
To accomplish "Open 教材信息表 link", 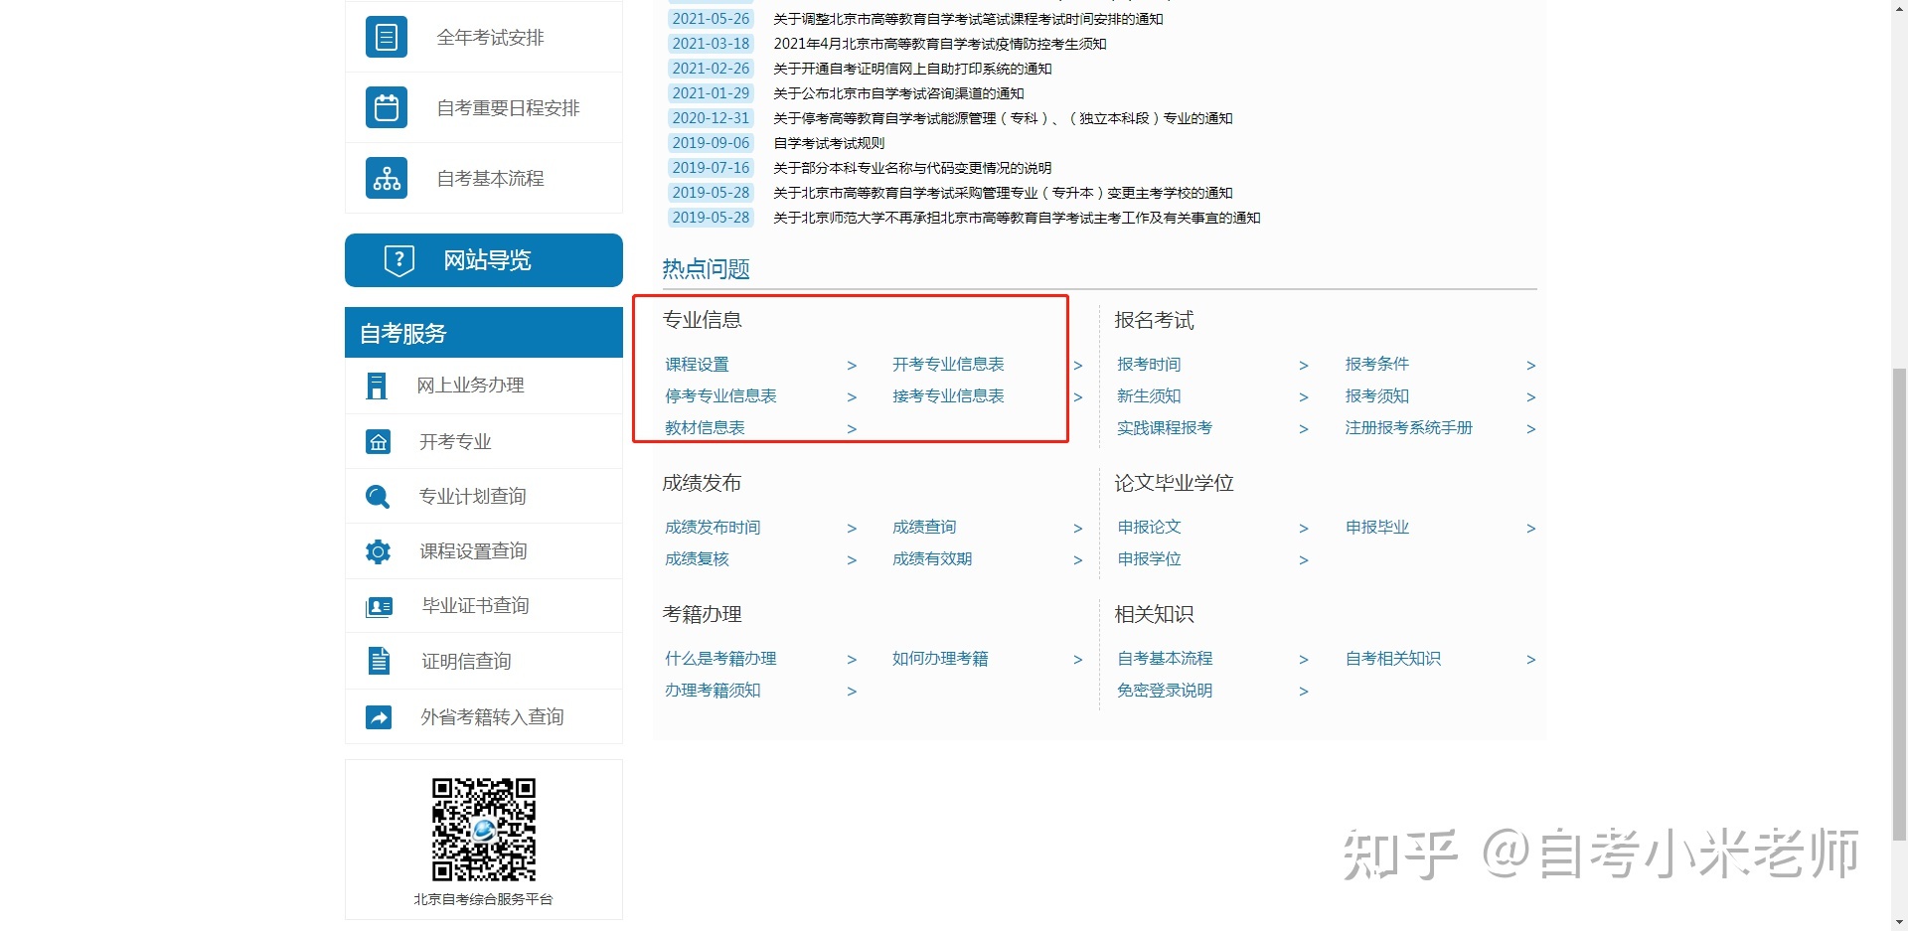I will [705, 428].
